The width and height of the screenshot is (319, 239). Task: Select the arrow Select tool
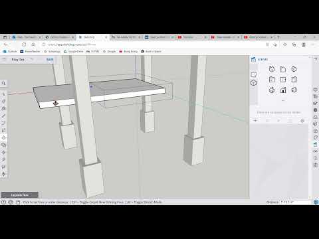pyautogui.click(x=3, y=94)
